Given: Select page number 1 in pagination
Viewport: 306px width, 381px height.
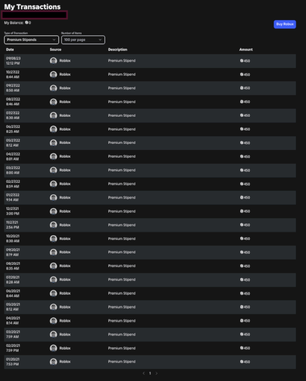Looking at the screenshot, I should point(150,373).
